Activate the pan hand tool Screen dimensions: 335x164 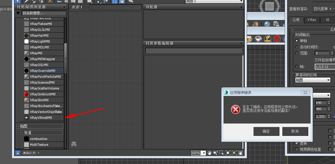(210, 153)
